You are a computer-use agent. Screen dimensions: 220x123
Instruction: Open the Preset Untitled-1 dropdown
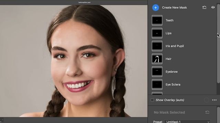click(187, 122)
